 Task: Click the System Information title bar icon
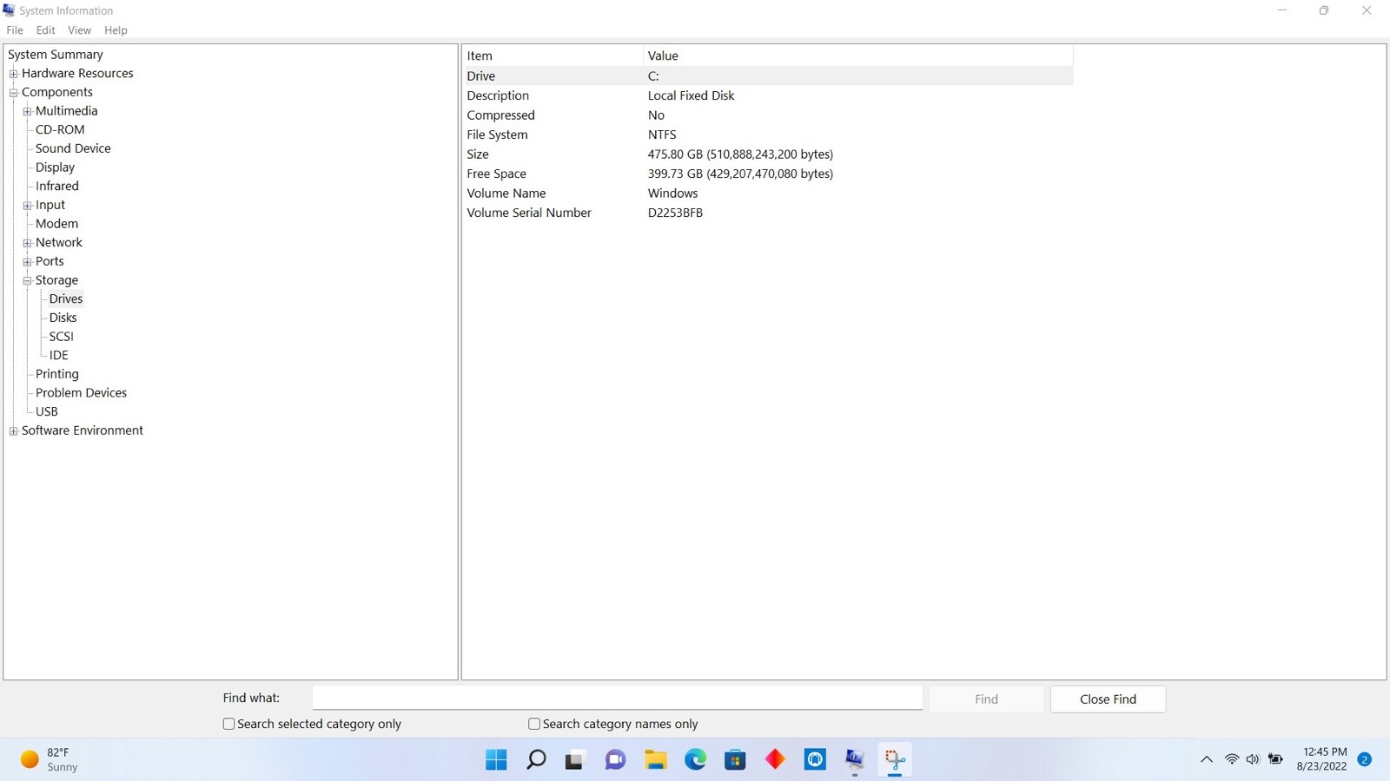coord(9,10)
